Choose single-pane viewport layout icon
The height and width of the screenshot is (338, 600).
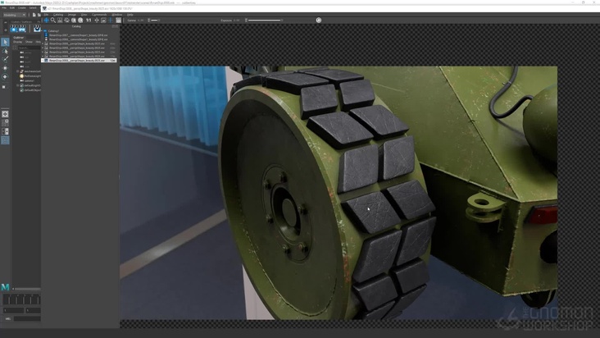tap(5, 114)
